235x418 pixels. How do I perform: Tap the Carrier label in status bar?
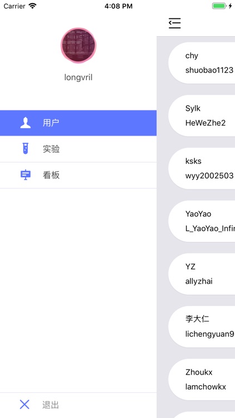[x=14, y=6]
